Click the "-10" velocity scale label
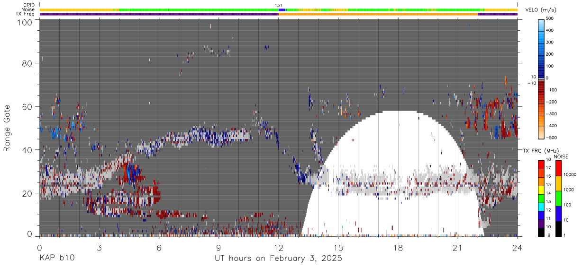Screen dimensions: 582x268 click(x=531, y=83)
